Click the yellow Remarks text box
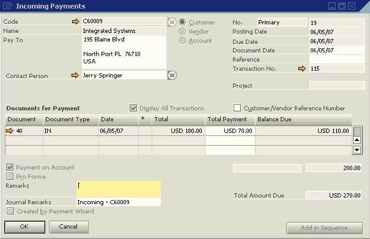 click(119, 189)
